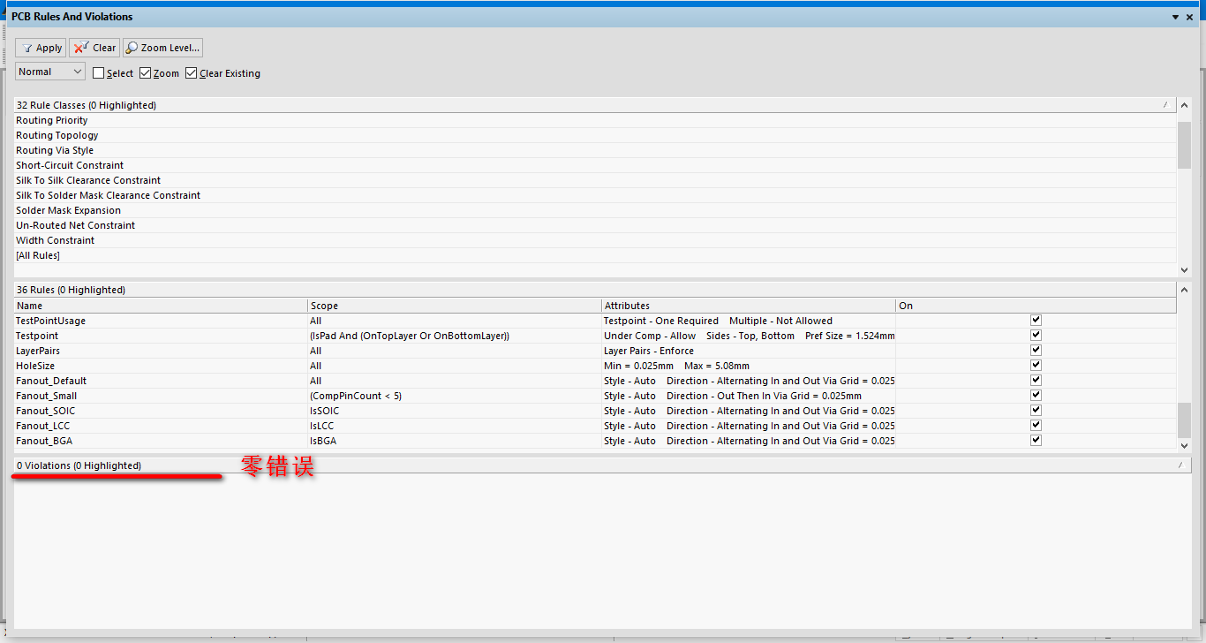This screenshot has width=1206, height=643.
Task: Click the Clear filter button
Action: click(94, 48)
